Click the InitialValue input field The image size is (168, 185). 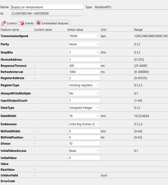pyautogui.click(x=84, y=158)
